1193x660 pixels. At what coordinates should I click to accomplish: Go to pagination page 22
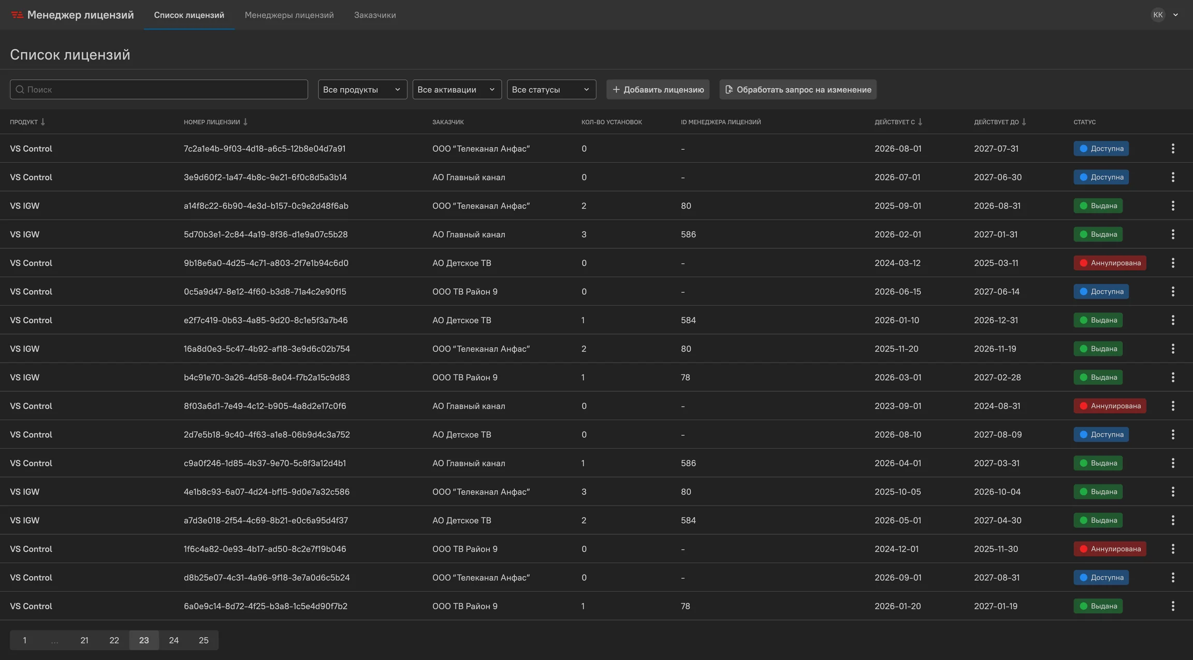point(114,640)
